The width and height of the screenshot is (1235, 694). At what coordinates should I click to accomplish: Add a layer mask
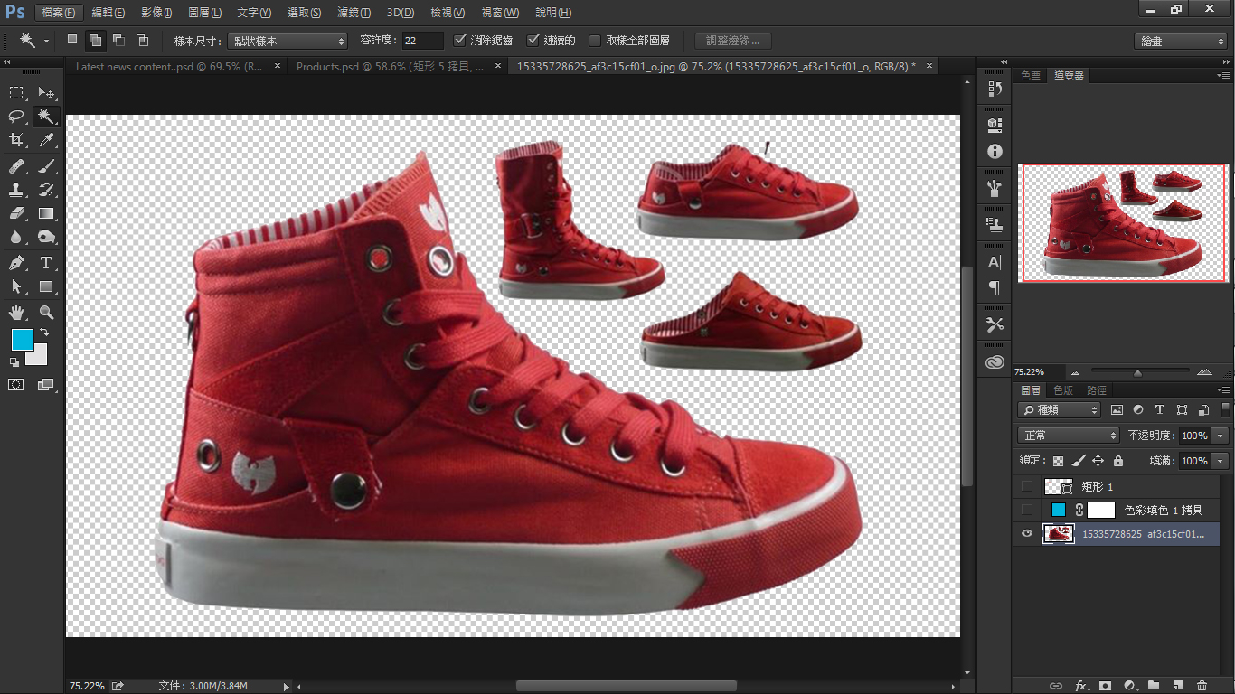point(1104,686)
